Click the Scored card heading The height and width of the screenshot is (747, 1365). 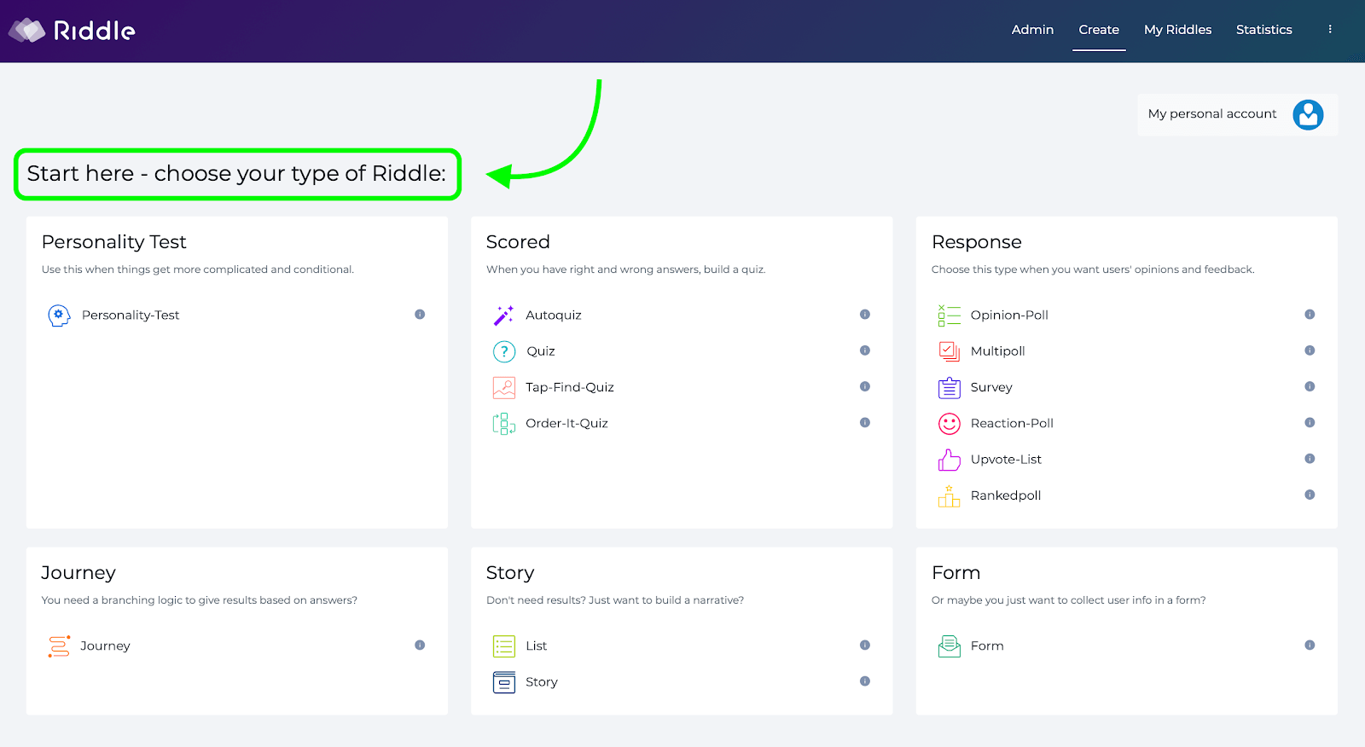(x=518, y=242)
